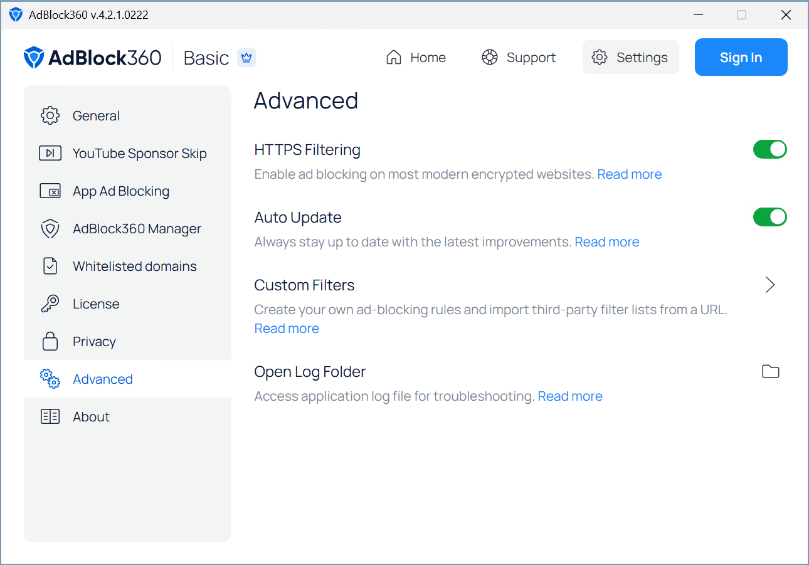This screenshot has height=565, width=809.
Task: Click the Advanced page heading
Action: 306,100
